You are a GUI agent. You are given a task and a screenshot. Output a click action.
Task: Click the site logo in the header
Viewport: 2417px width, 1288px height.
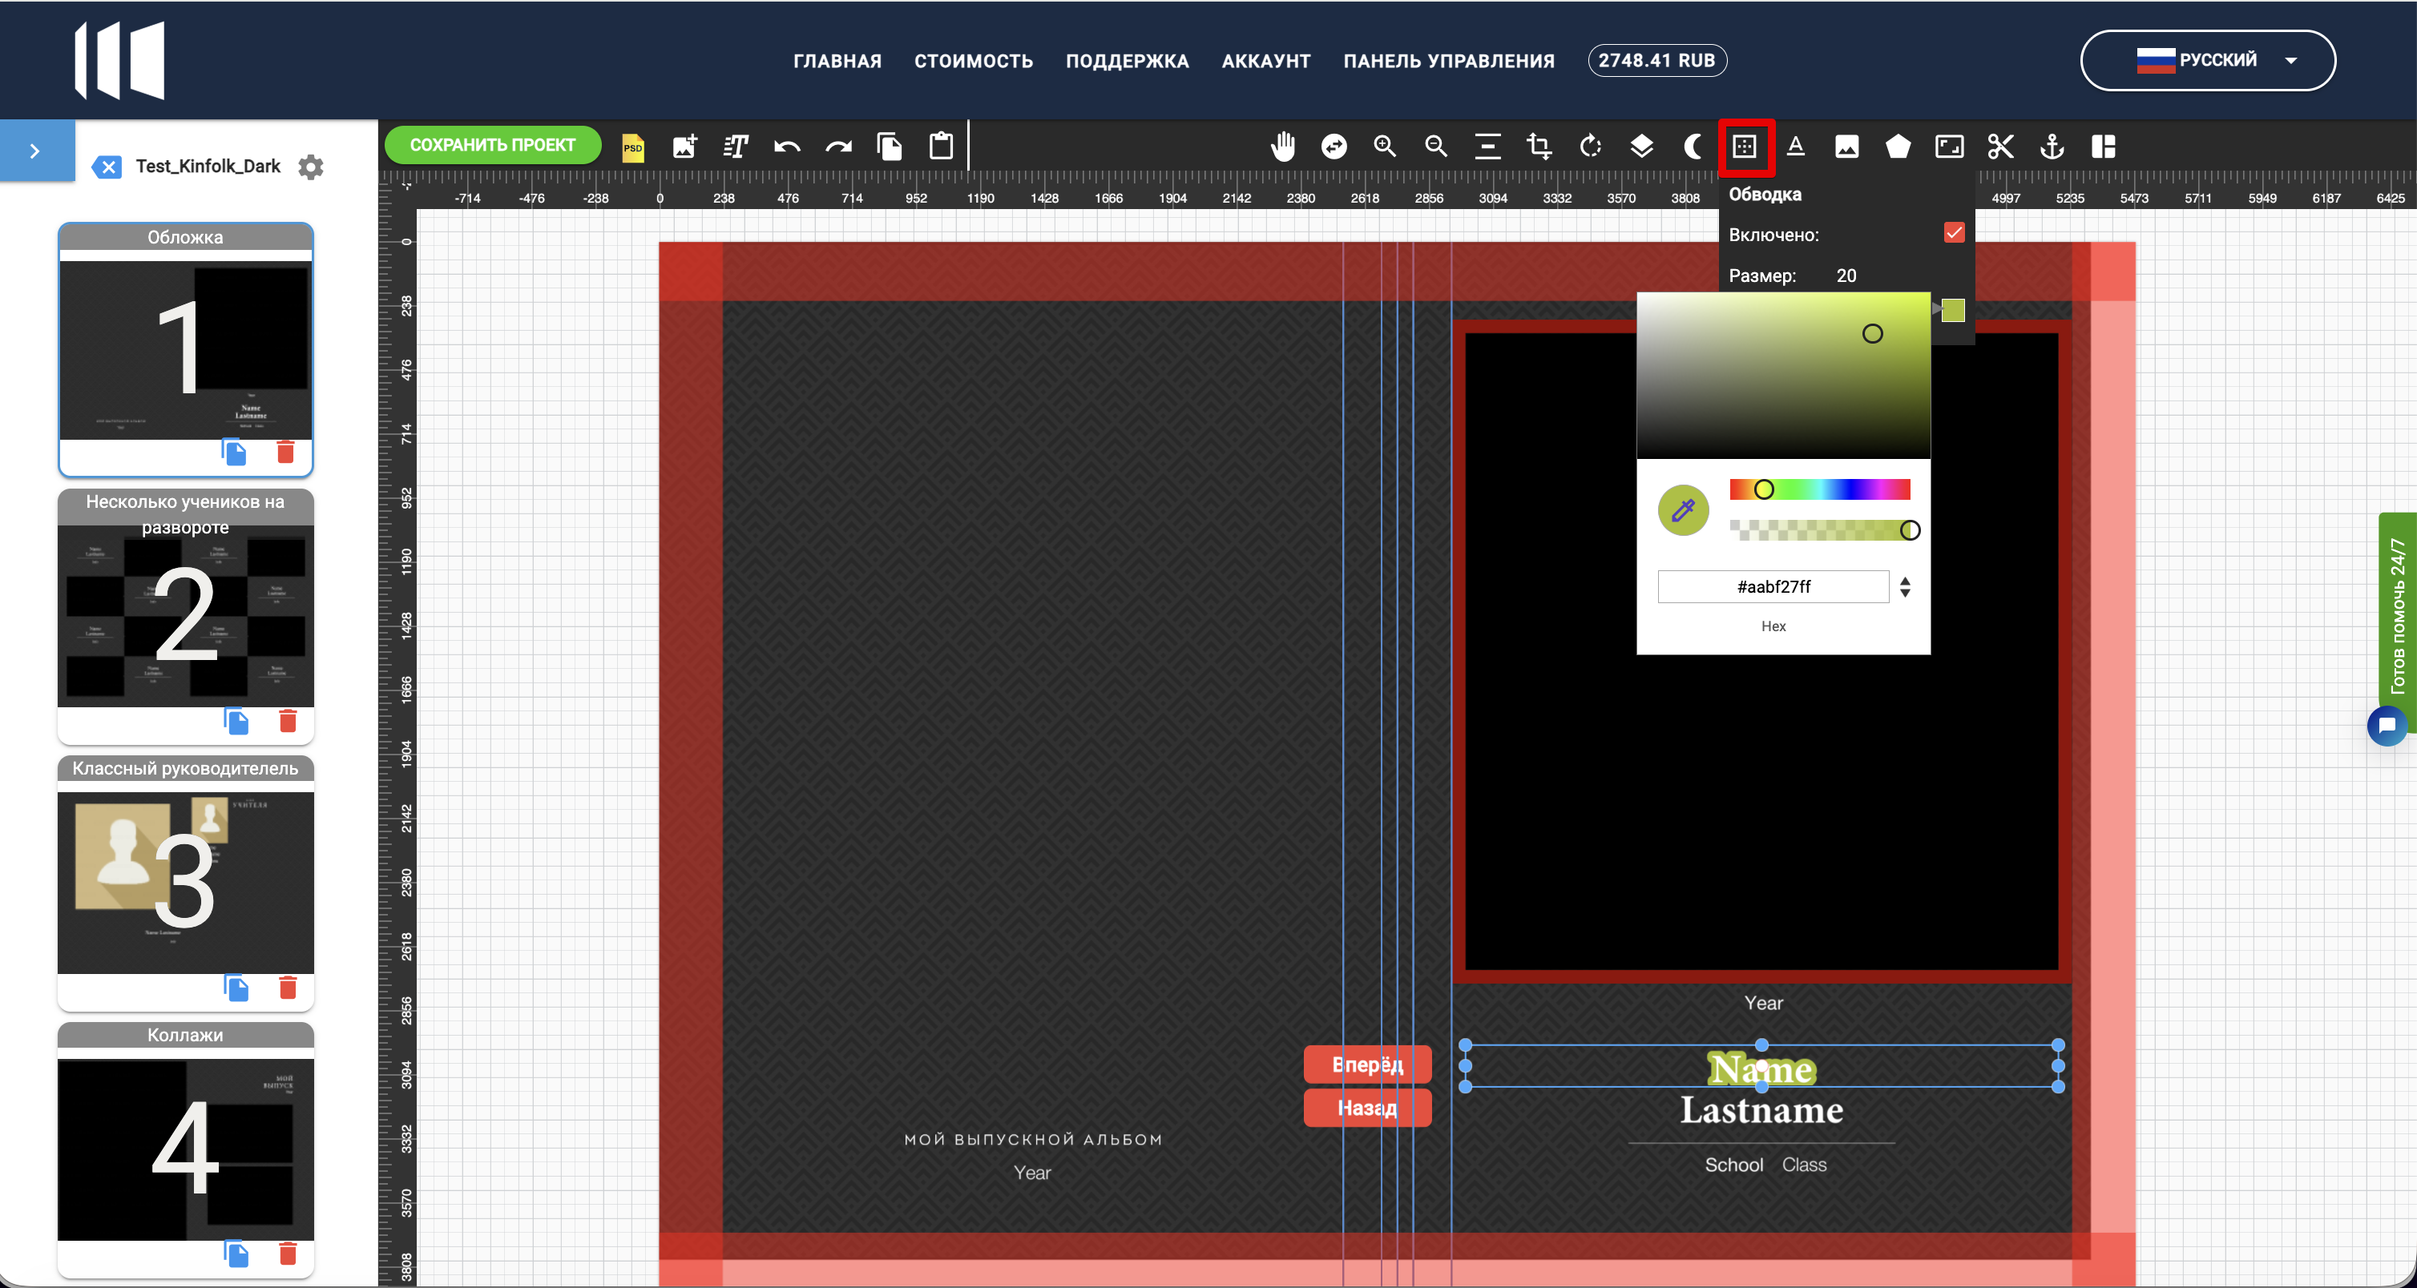(120, 60)
